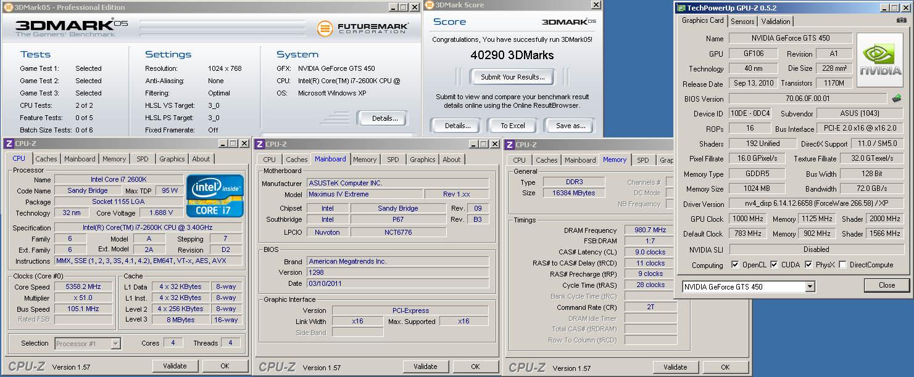914x377 pixels.
Task: Click the Core Voltage field showing 1.688 V
Action: pyautogui.click(x=160, y=213)
